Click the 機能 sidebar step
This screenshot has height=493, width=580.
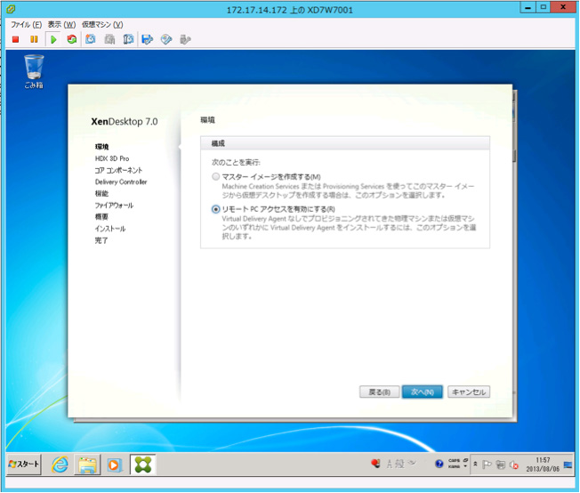click(101, 193)
